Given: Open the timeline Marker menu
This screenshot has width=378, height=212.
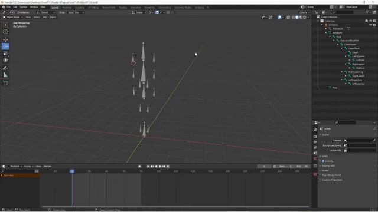Looking at the screenshot, I should tap(47, 166).
